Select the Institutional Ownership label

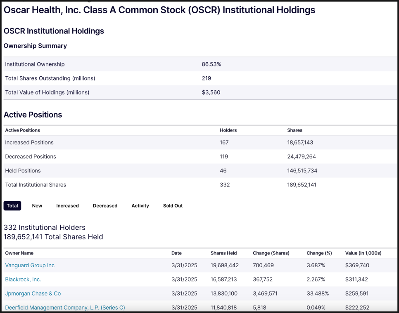(35, 64)
